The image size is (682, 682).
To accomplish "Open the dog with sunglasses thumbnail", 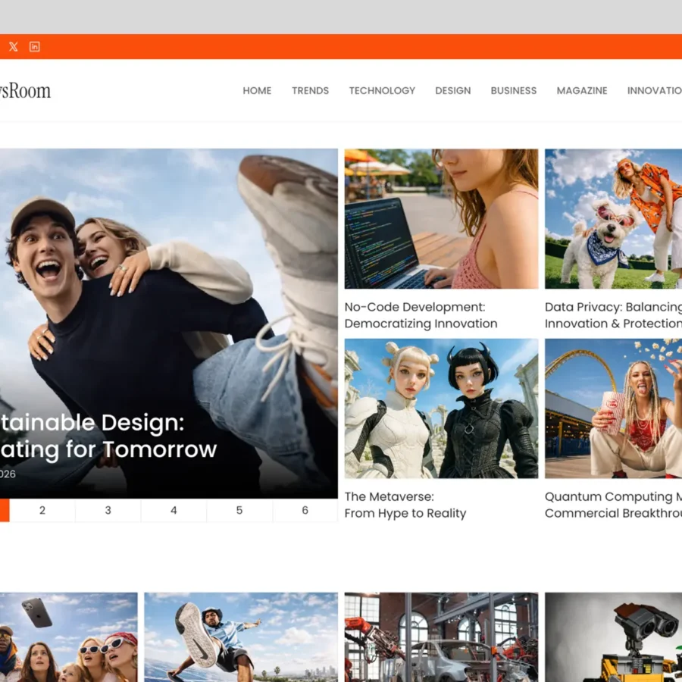I will 613,219.
